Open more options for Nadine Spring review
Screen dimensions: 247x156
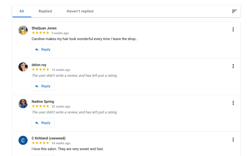(x=233, y=103)
